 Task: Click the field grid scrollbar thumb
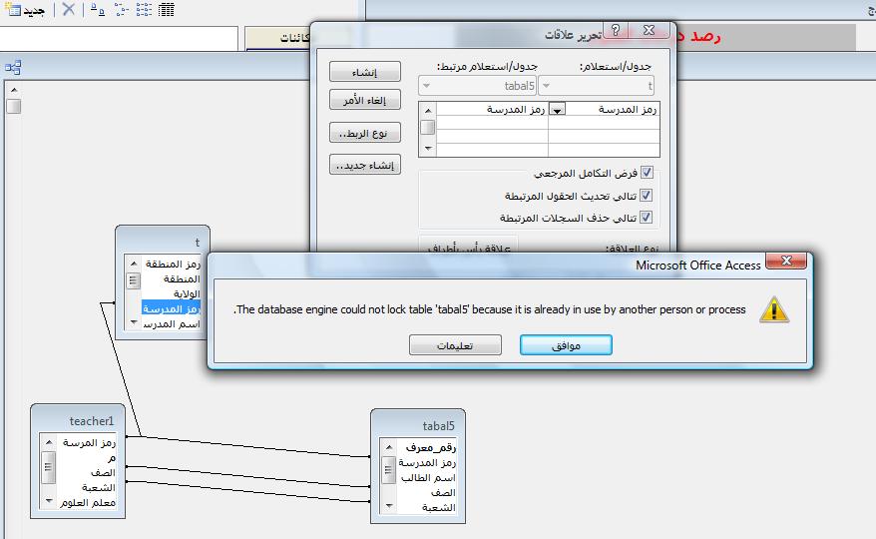(x=428, y=128)
